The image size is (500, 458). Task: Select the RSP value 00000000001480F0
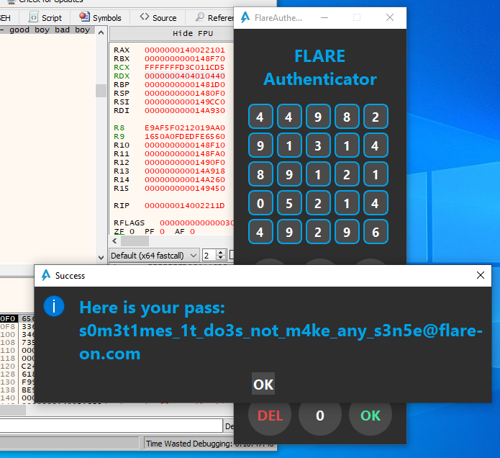[x=185, y=93]
